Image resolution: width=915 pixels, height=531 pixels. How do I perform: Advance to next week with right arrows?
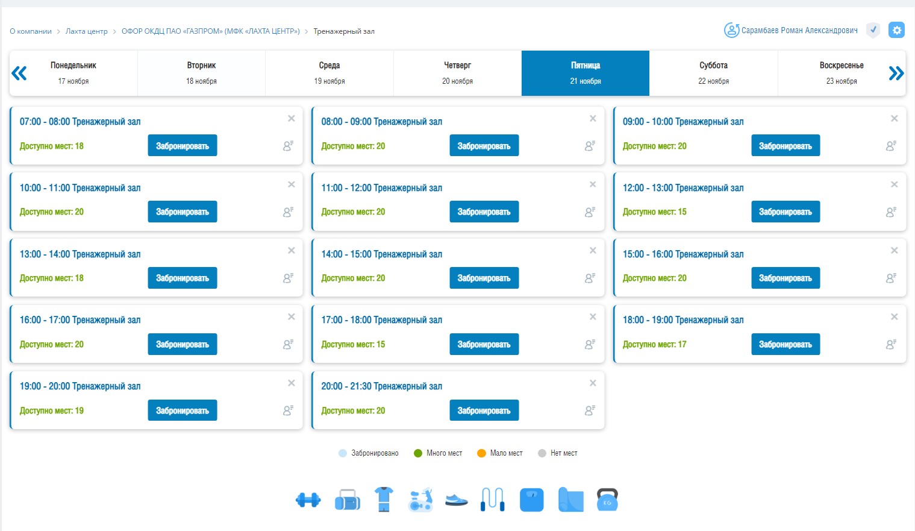pyautogui.click(x=896, y=74)
